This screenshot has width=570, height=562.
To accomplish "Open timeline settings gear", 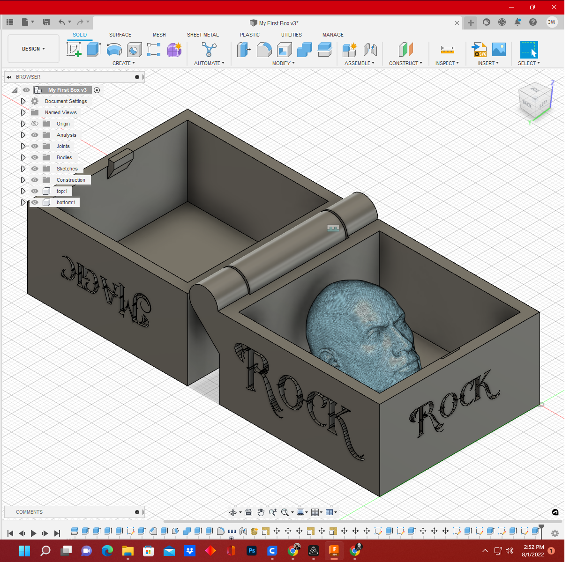I will pyautogui.click(x=555, y=533).
